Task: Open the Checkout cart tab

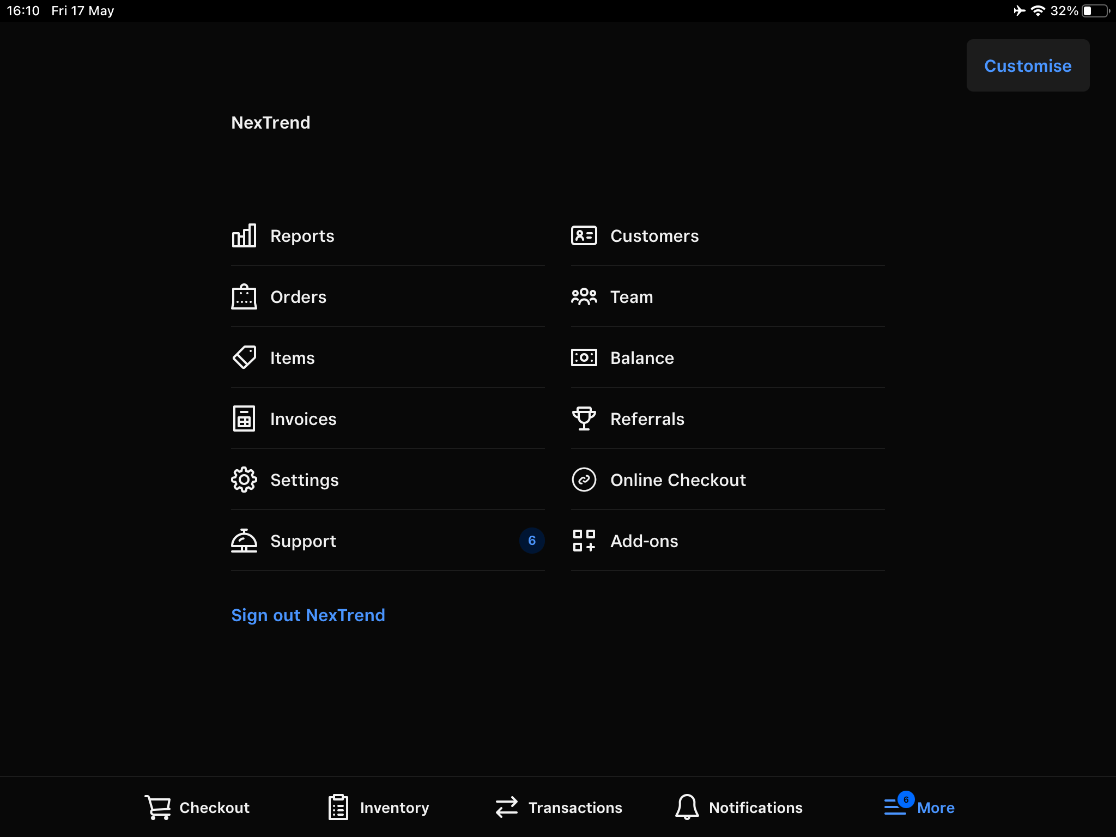Action: (197, 807)
